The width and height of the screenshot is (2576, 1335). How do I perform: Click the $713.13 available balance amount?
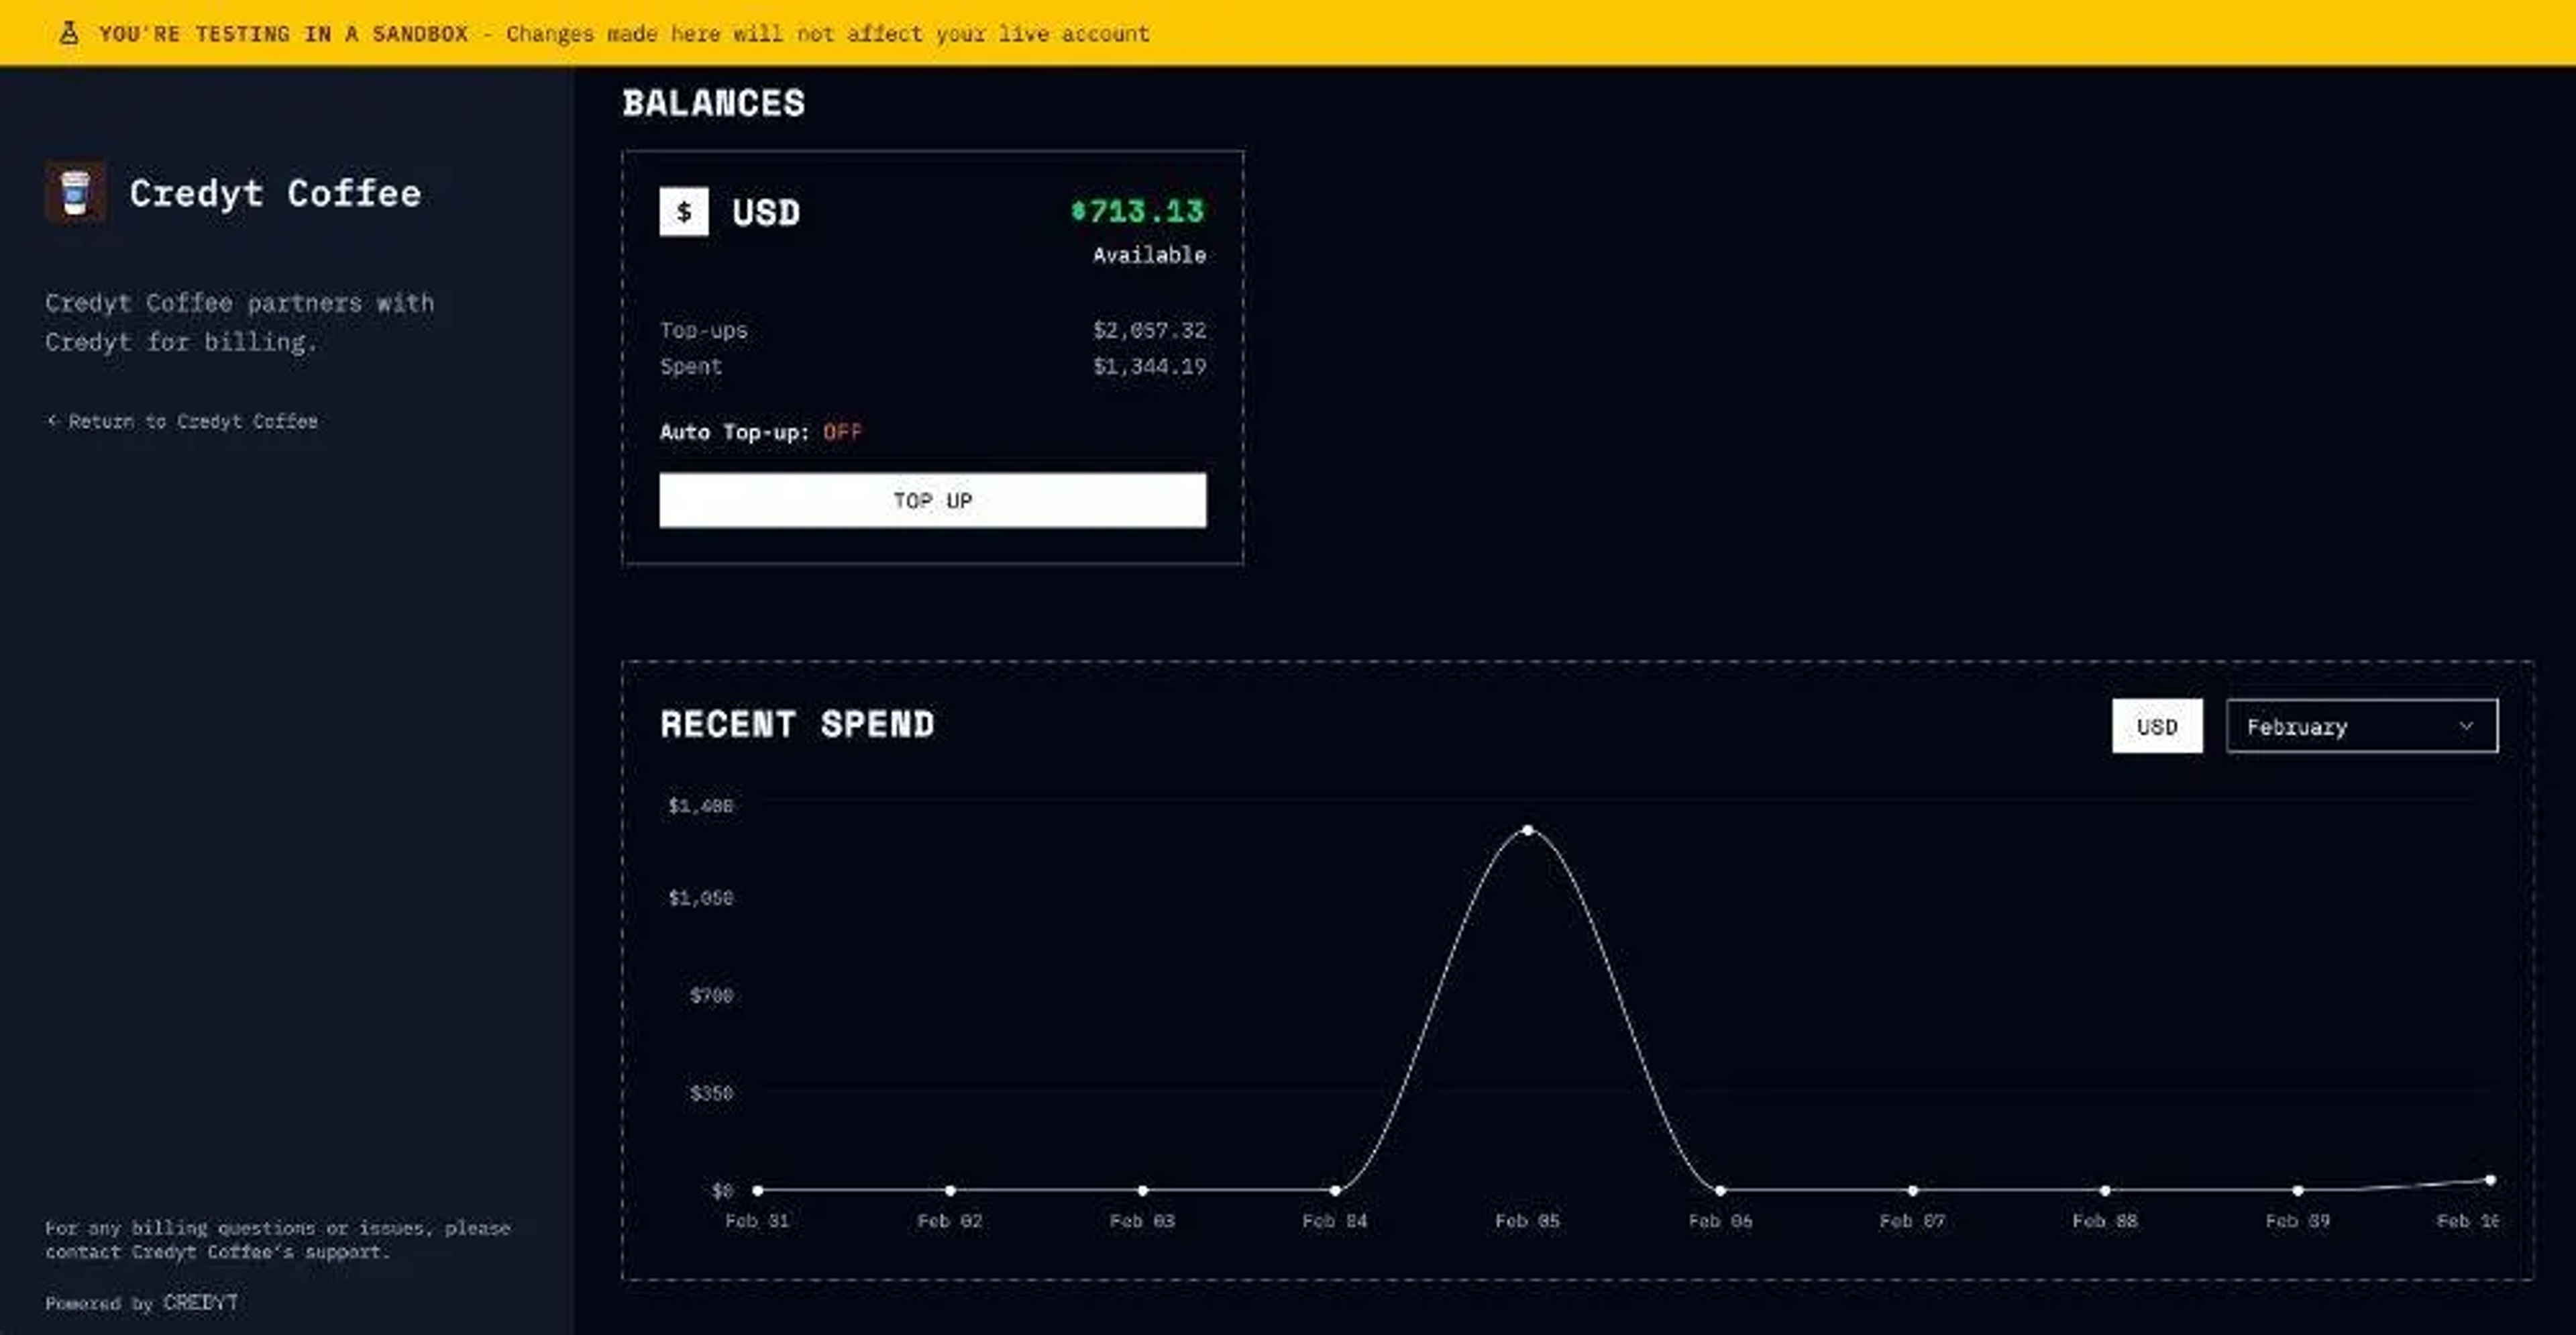pyautogui.click(x=1137, y=211)
